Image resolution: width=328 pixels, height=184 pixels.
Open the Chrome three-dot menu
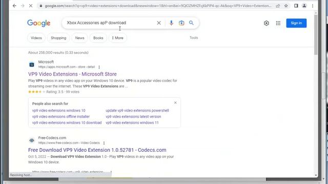313,6
